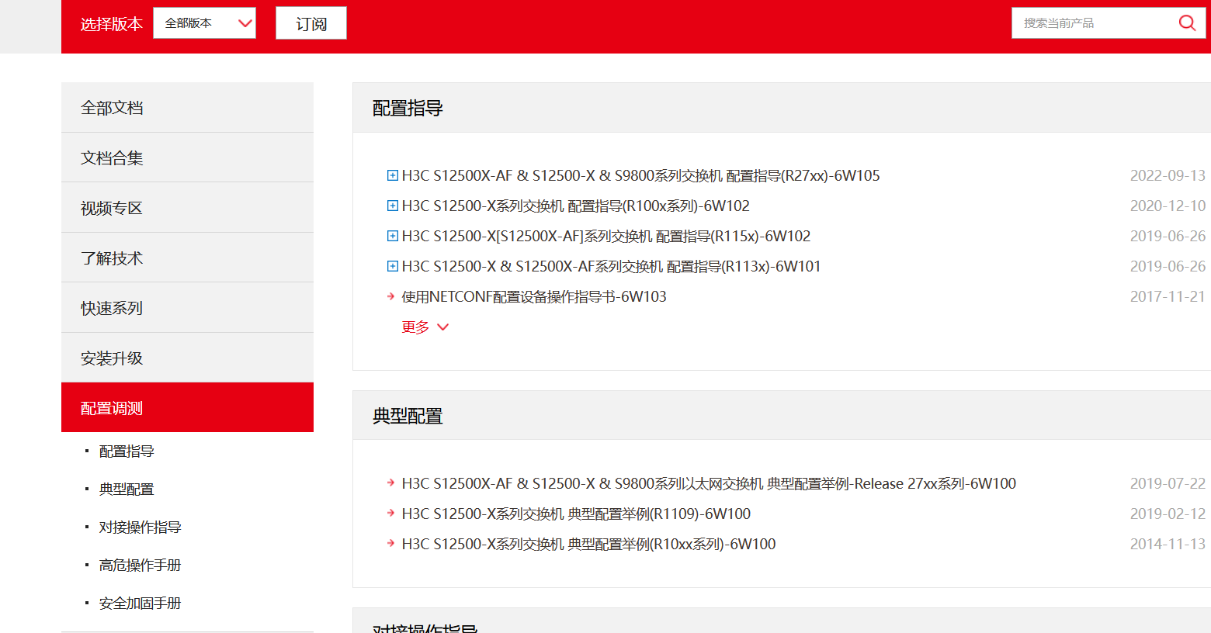
Task: Open 对接操作指导 sidebar sub-item
Action: tap(141, 527)
